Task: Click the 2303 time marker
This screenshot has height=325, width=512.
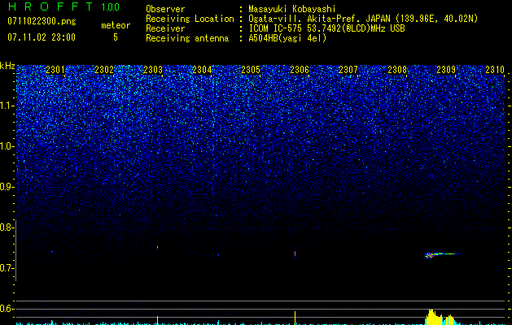Action: tap(153, 70)
